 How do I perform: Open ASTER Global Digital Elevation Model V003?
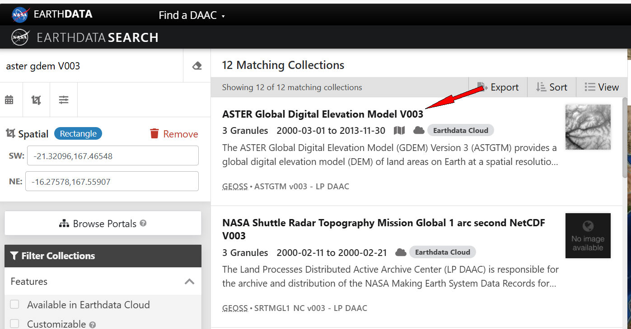(x=323, y=114)
